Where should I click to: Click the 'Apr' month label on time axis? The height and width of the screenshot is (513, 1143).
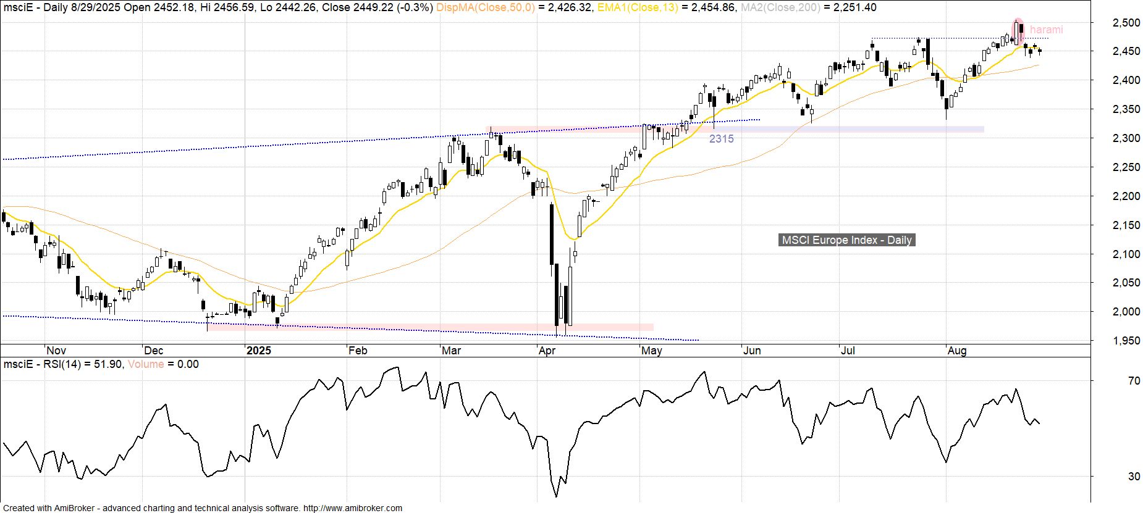[x=547, y=351]
